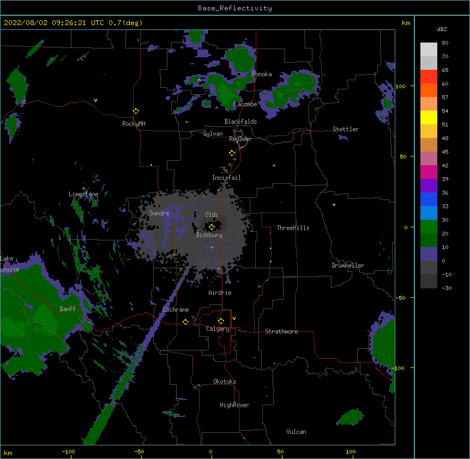Click the yellow diamond marker beside RockyMH

pyautogui.click(x=136, y=111)
